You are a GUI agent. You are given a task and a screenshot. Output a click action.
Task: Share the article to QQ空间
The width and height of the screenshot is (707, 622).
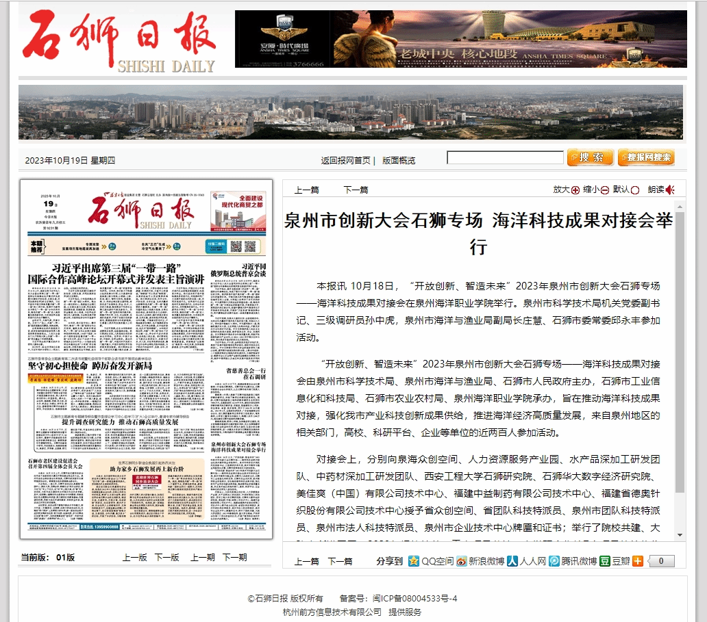pos(414,561)
